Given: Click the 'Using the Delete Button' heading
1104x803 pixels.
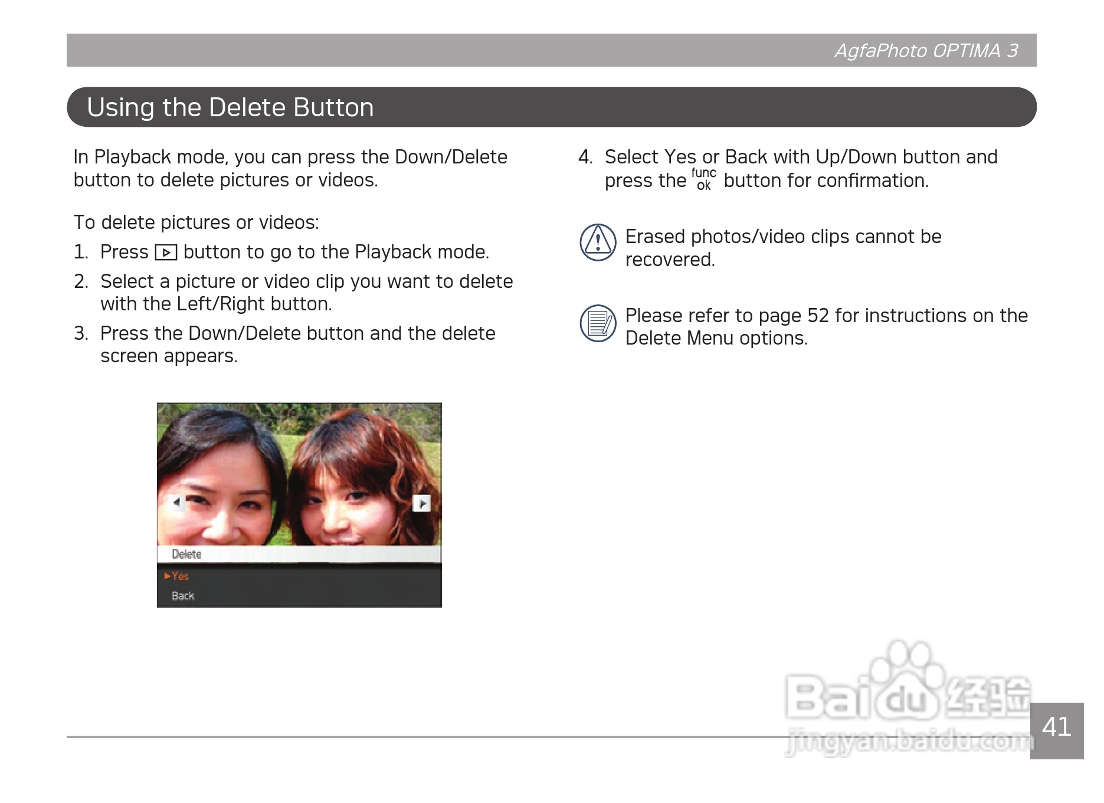Looking at the screenshot, I should (x=230, y=107).
